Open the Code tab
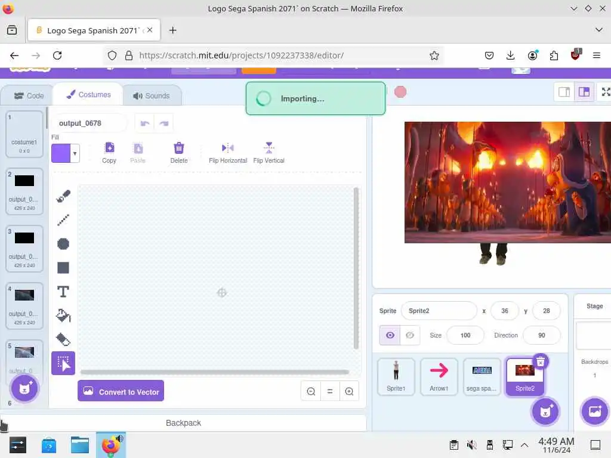Image resolution: width=611 pixels, height=458 pixels. [29, 96]
